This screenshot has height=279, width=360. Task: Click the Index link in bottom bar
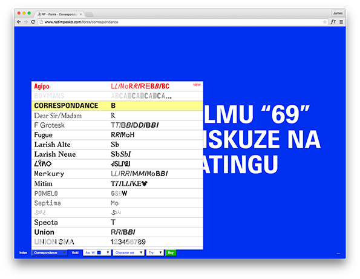pos(23,252)
